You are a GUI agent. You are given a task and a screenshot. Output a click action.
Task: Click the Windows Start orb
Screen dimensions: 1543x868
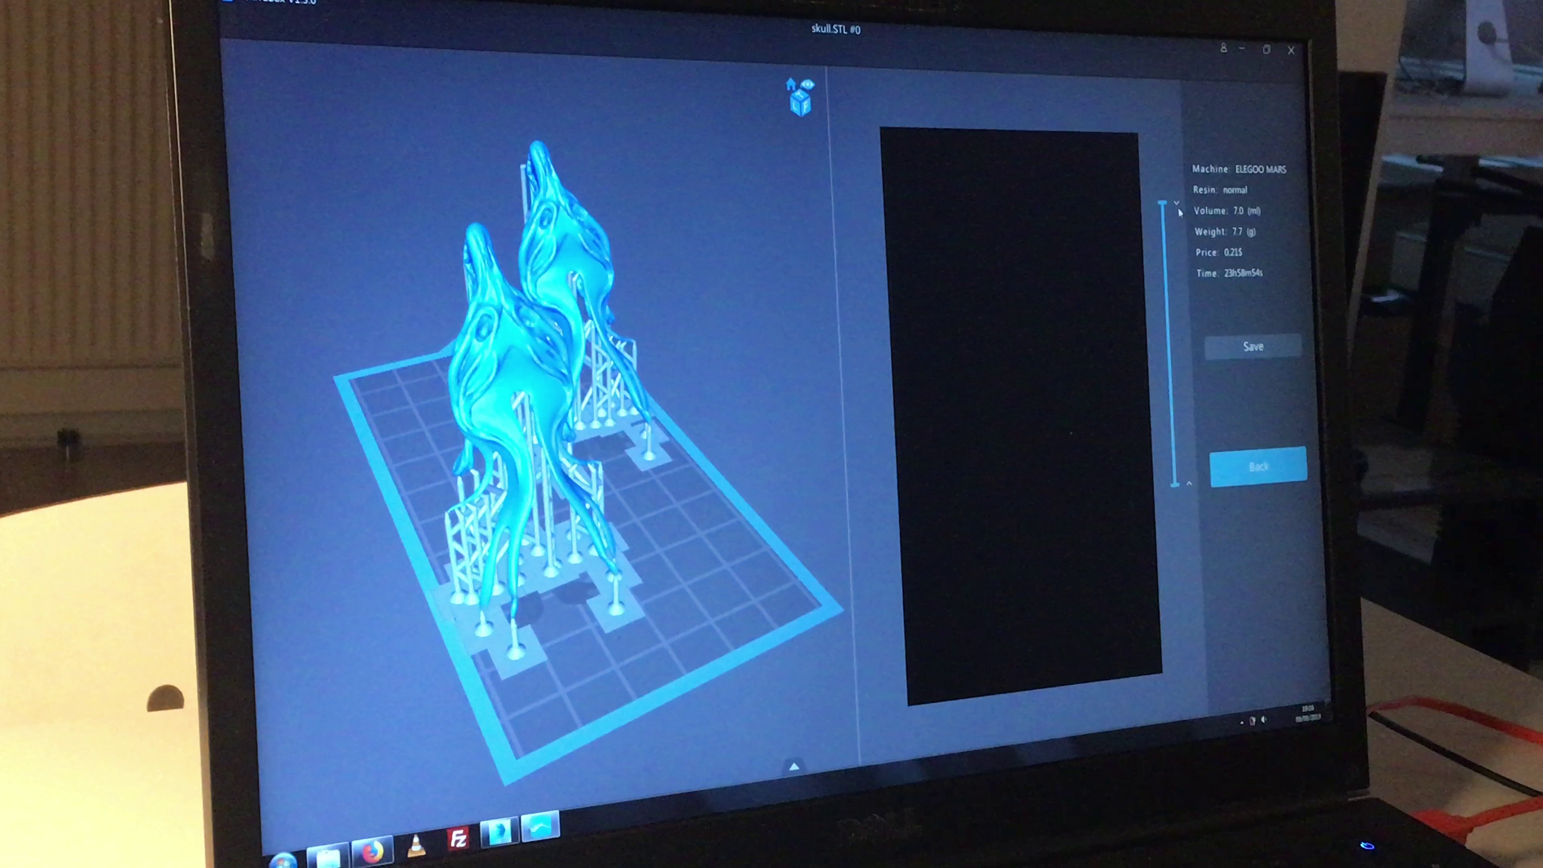283,862
